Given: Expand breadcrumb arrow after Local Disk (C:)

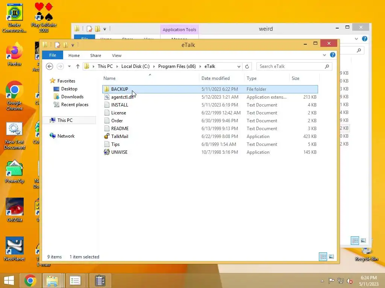Looking at the screenshot, I should tap(154, 66).
